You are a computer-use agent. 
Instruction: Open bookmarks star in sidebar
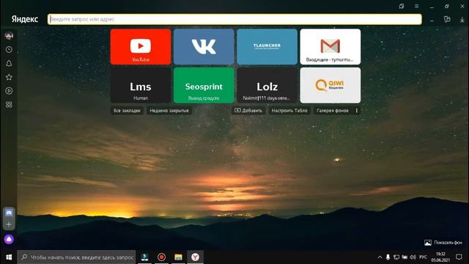click(x=9, y=77)
